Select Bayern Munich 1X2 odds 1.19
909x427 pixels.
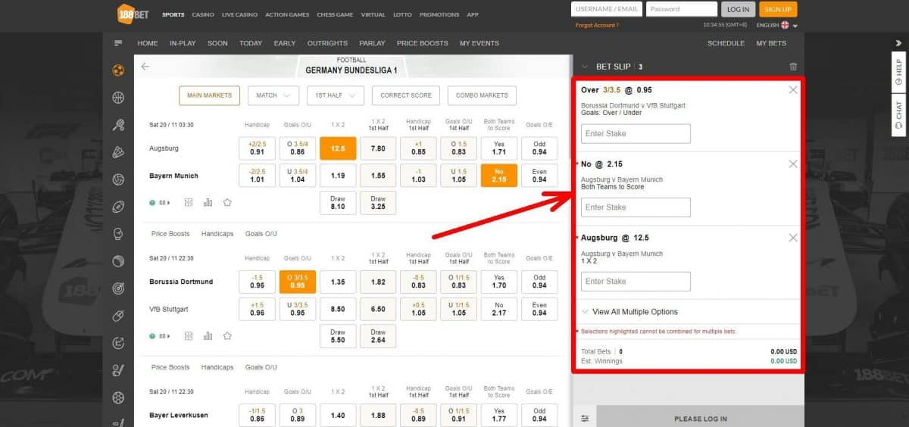[x=338, y=176]
